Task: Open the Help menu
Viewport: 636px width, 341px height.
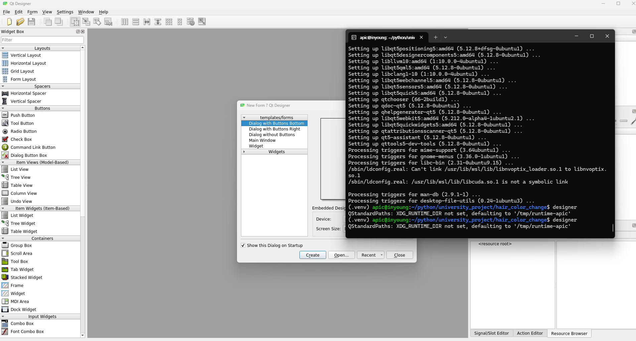Action: click(x=103, y=12)
